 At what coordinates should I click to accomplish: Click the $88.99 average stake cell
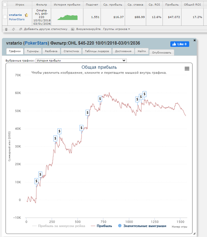tap(135, 17)
